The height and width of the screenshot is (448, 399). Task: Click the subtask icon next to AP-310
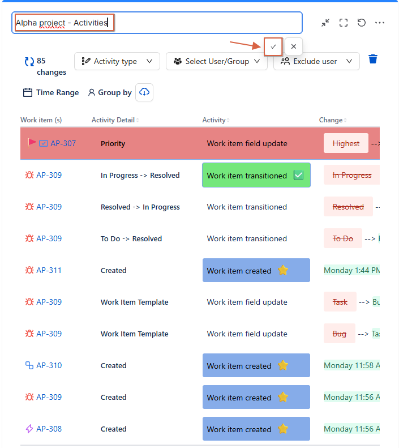click(x=29, y=365)
